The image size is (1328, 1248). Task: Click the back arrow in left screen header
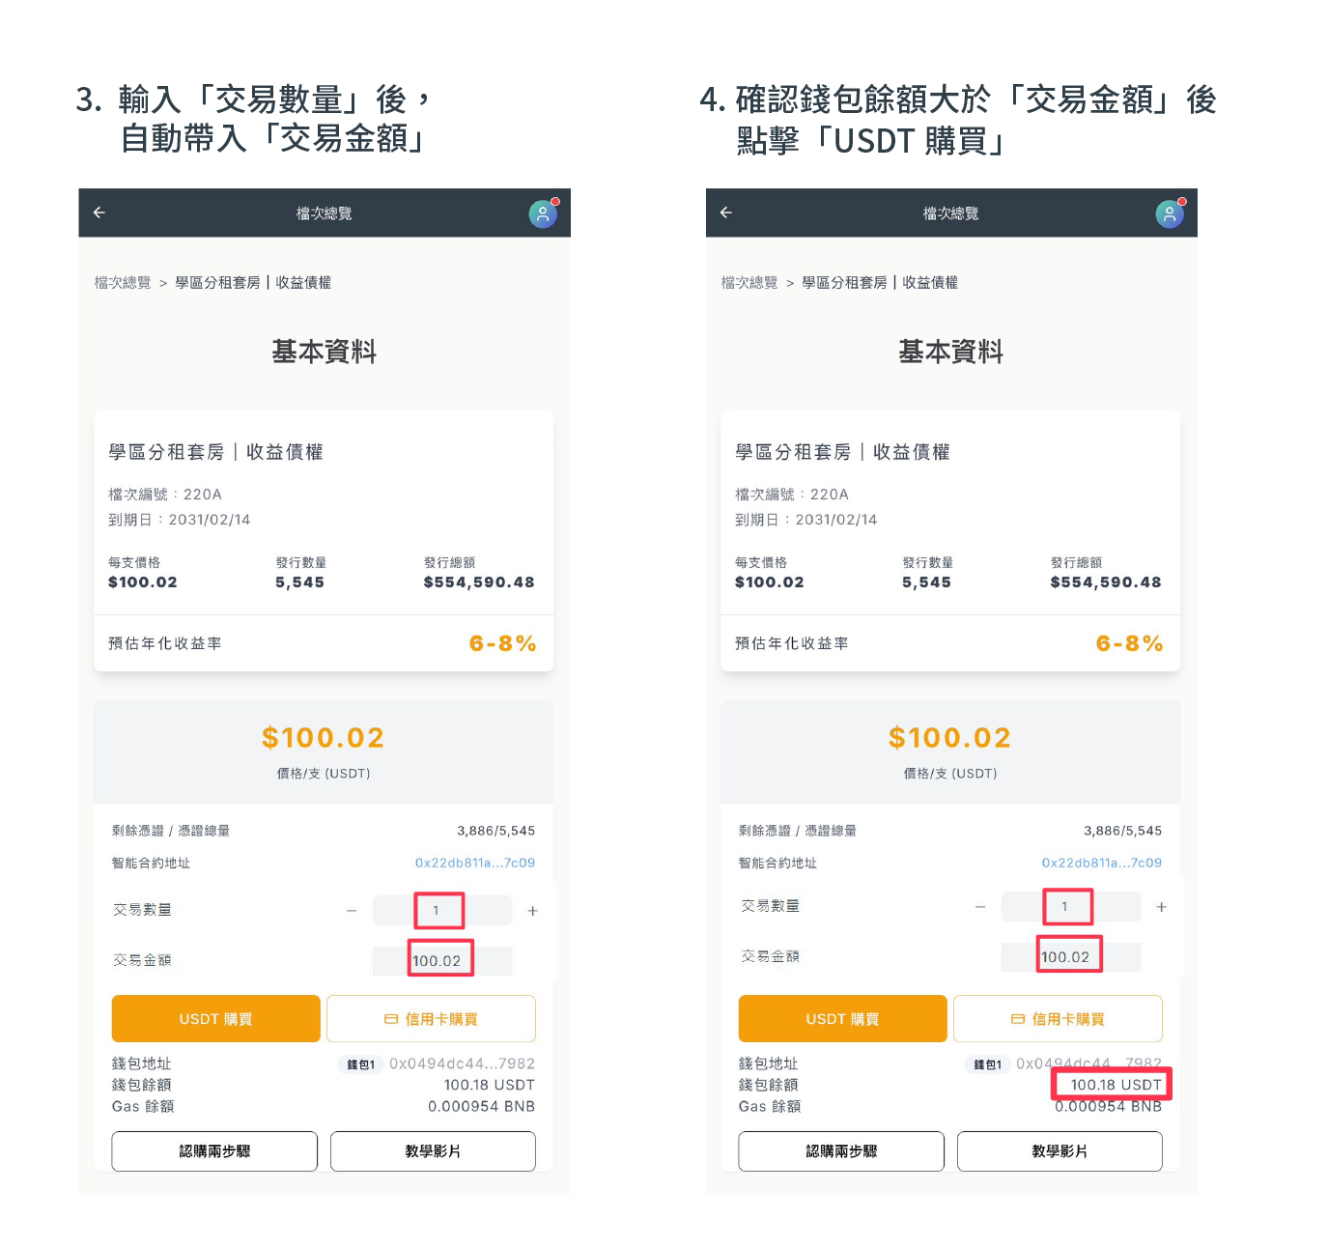(99, 213)
